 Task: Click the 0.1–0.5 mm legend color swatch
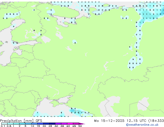click(4, 124)
